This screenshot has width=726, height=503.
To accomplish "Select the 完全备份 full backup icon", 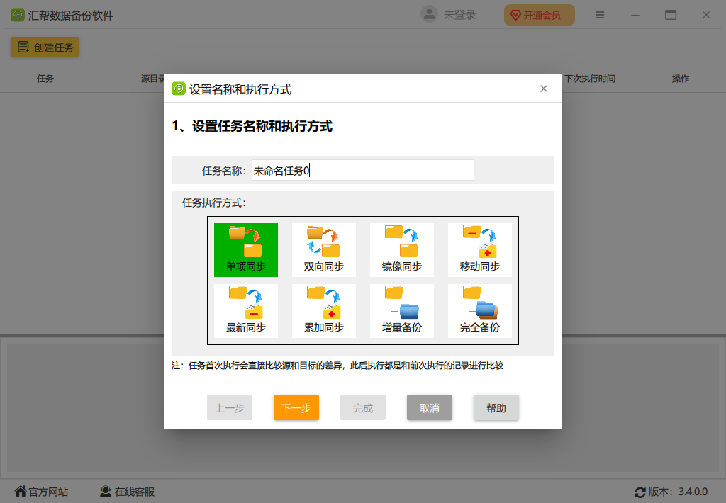I will (479, 310).
